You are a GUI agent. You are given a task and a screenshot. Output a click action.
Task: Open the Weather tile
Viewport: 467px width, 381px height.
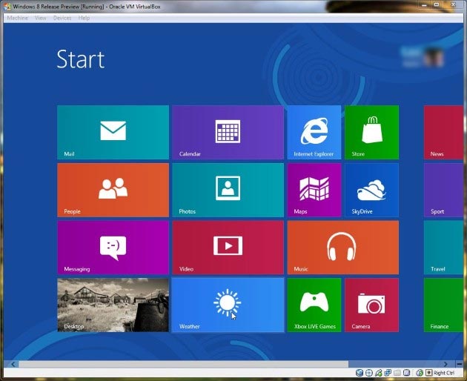pyautogui.click(x=228, y=305)
